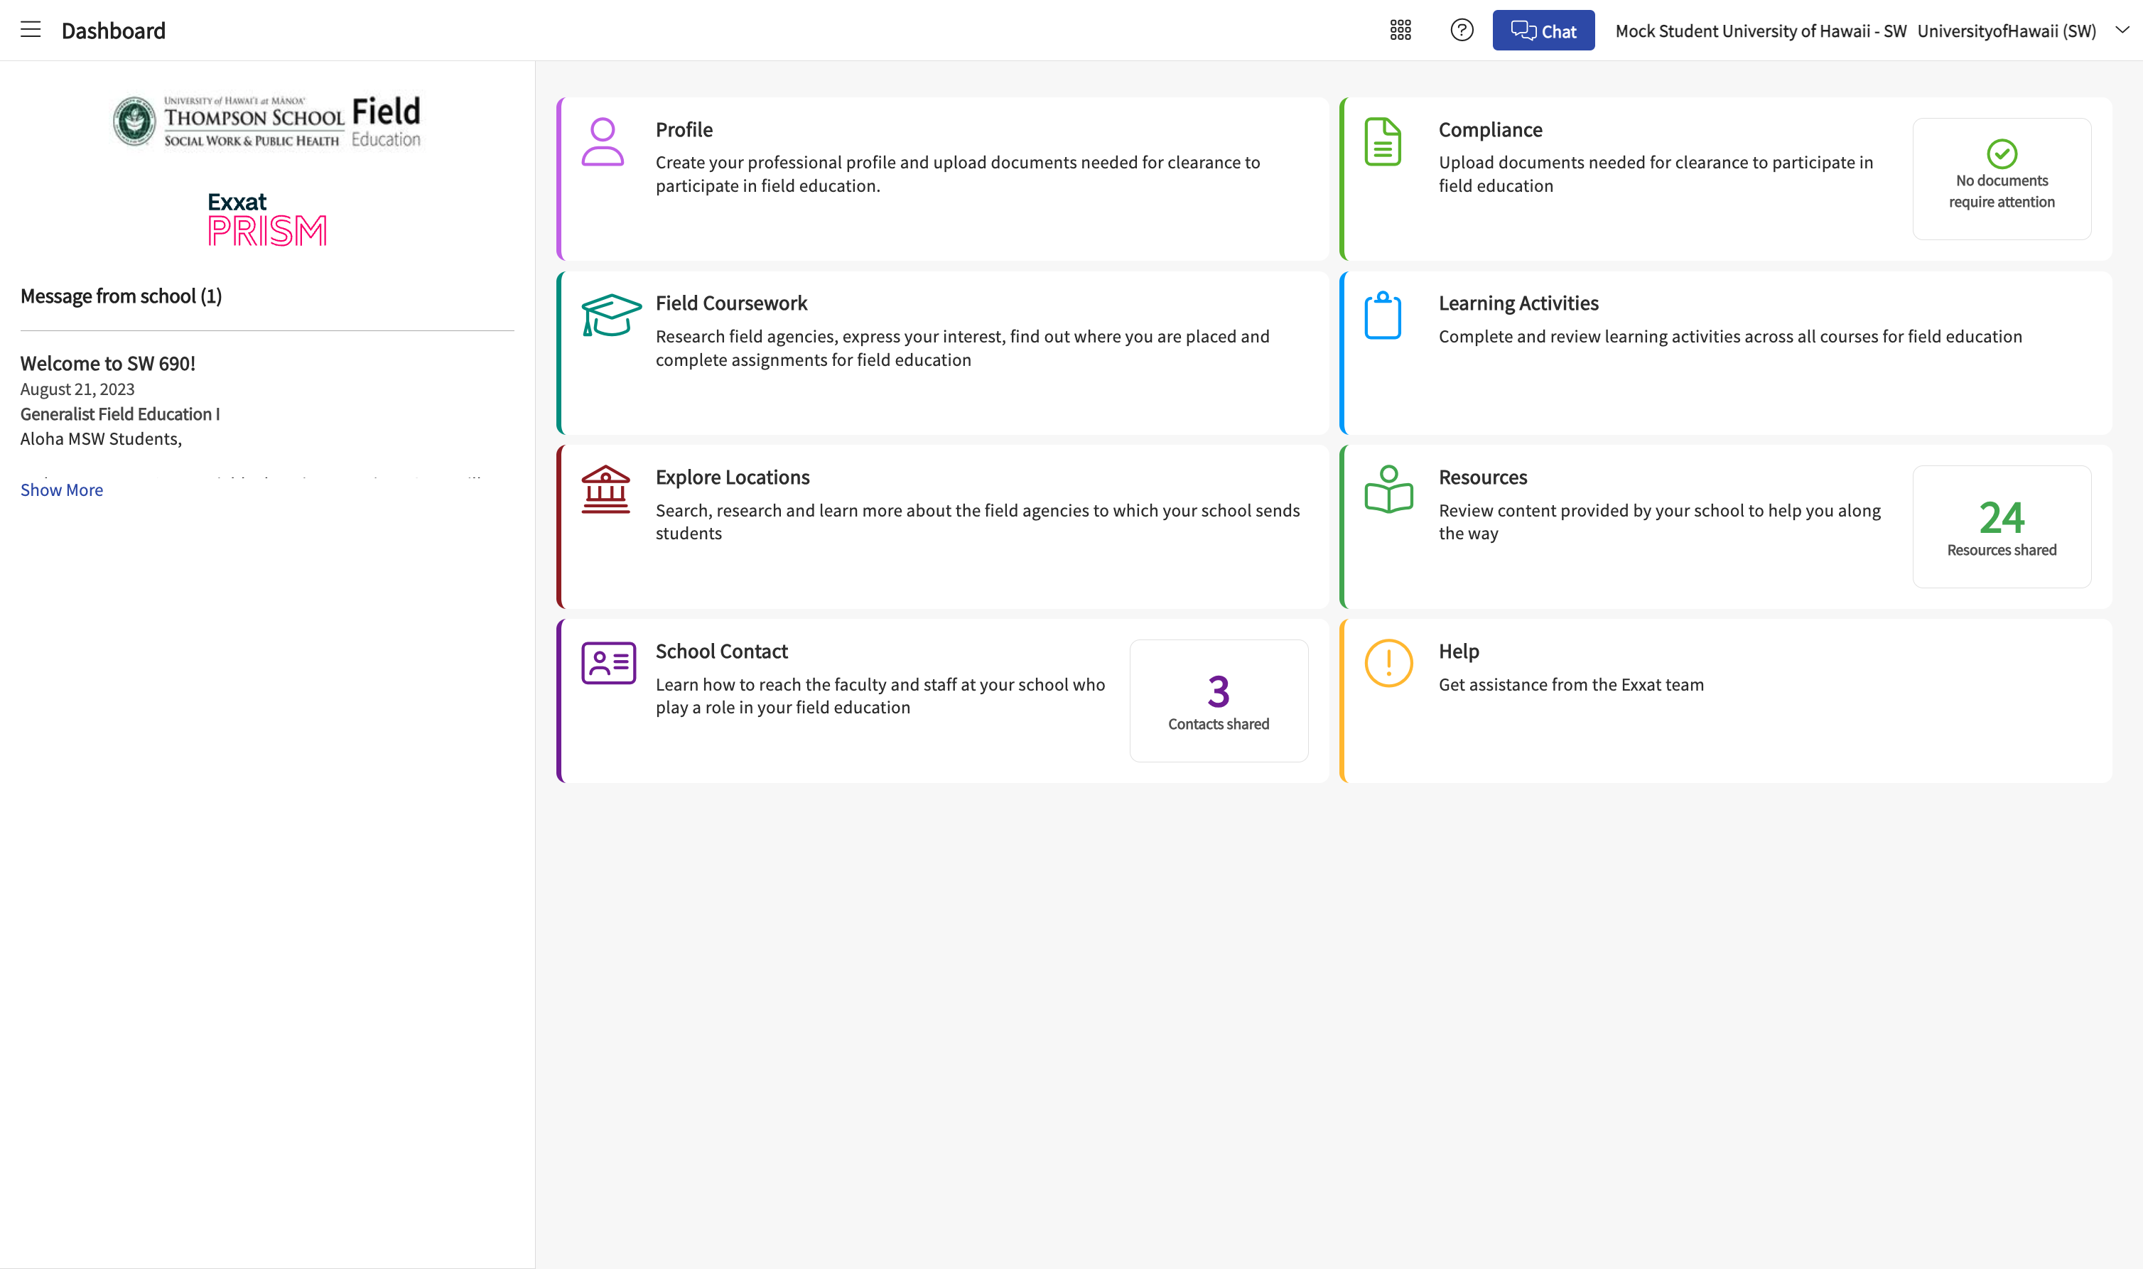
Task: Open the 24 Resources shared box
Action: [2002, 526]
